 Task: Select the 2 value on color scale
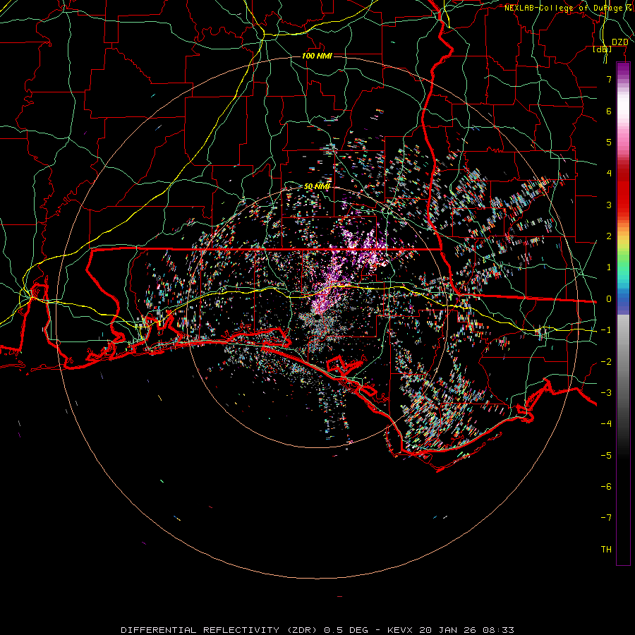click(x=609, y=236)
